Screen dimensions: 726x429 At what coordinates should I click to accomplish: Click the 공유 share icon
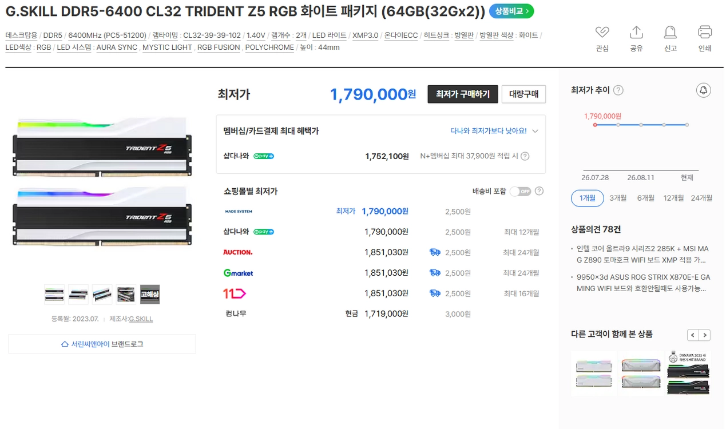636,32
